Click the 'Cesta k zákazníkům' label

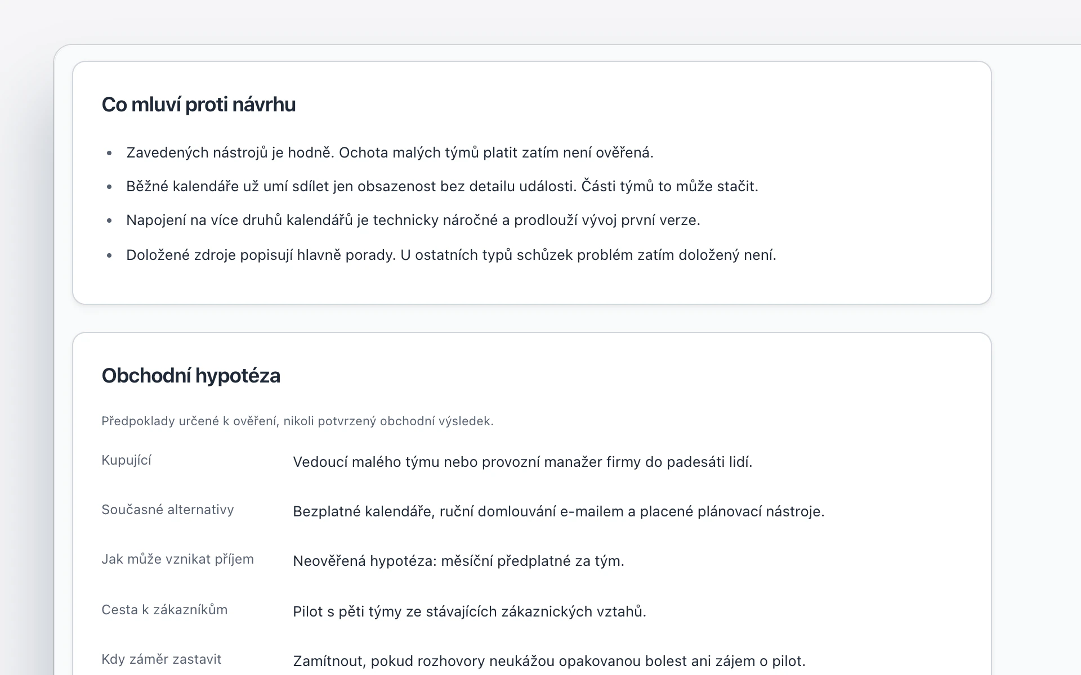pos(164,610)
